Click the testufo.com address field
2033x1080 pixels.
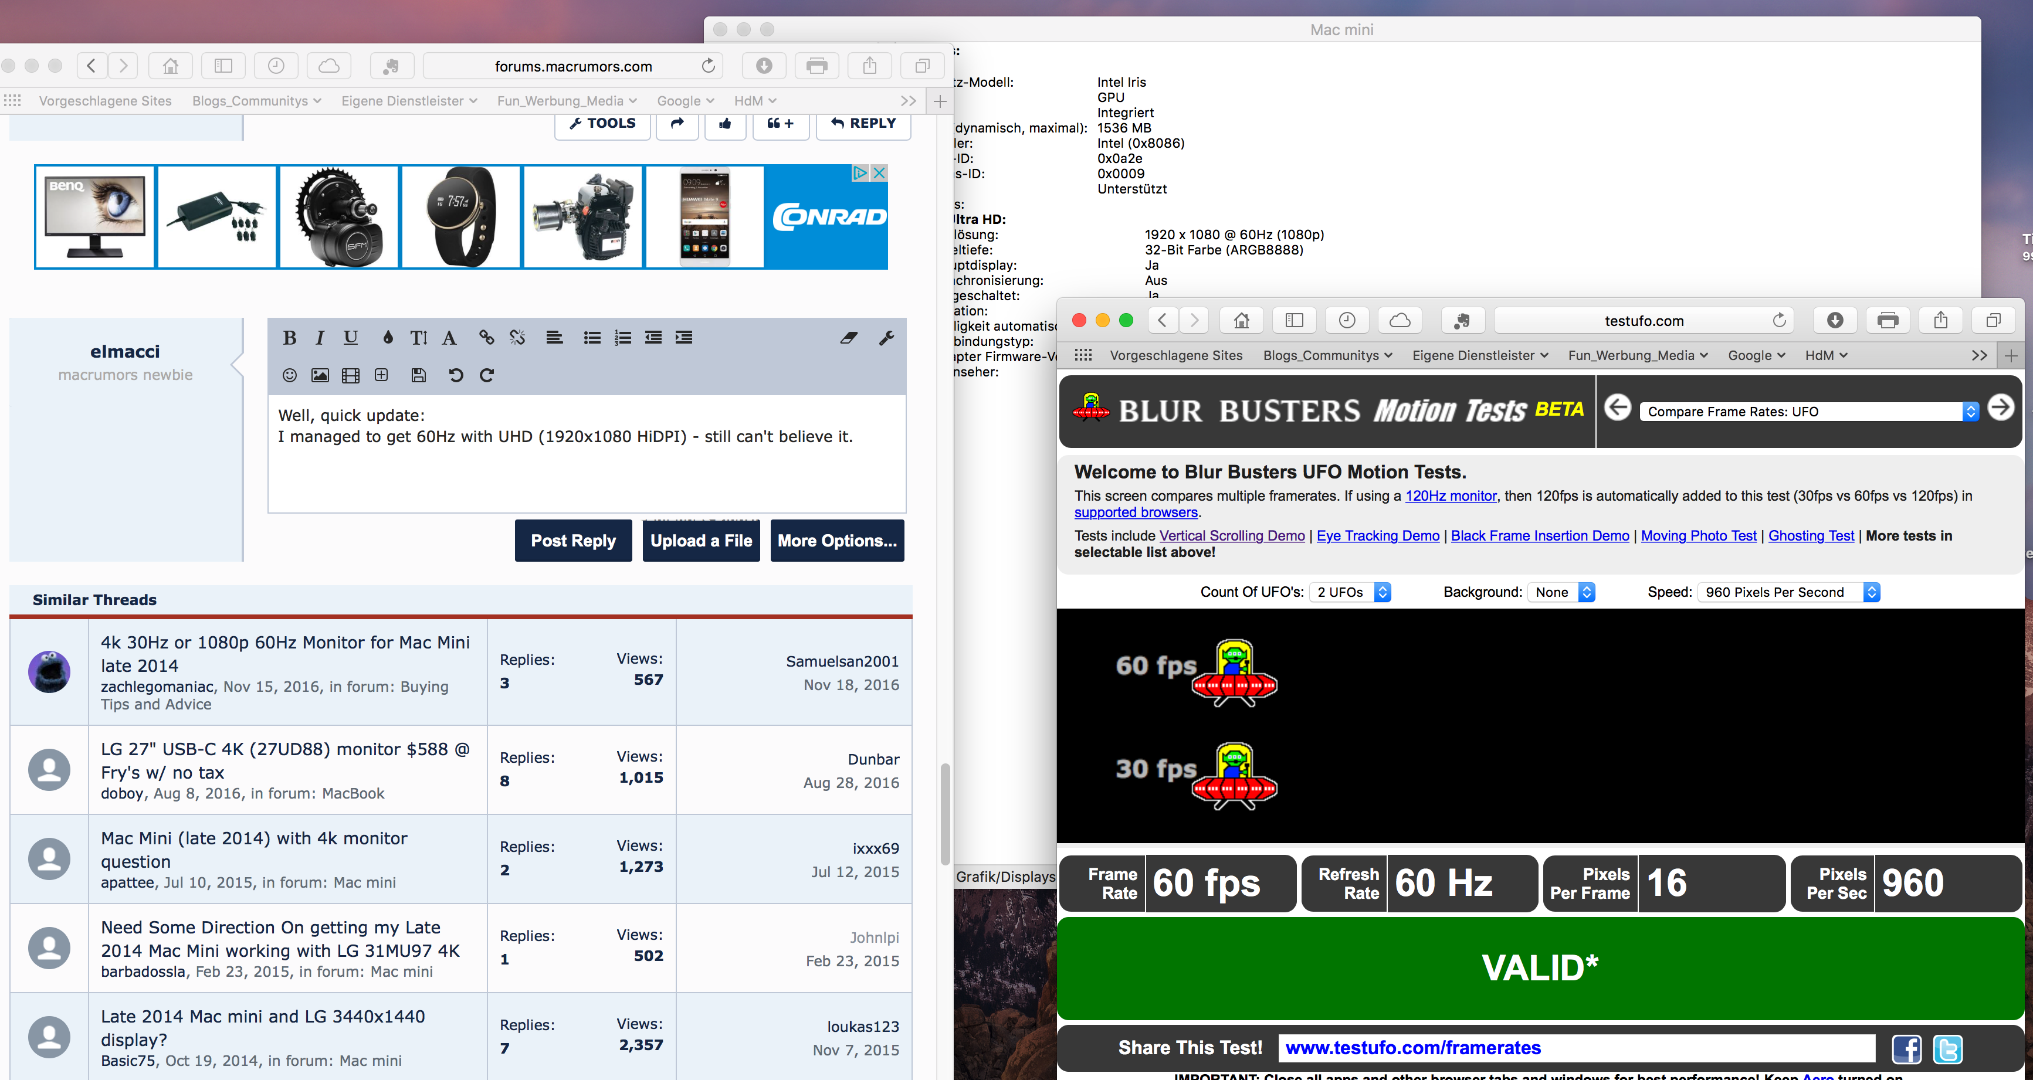click(1644, 320)
